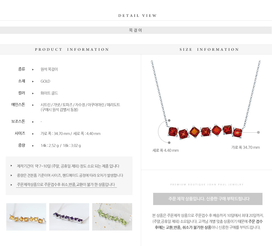
Task: Click the yellow citrine necklace thumbnail
Action: pos(26,217)
